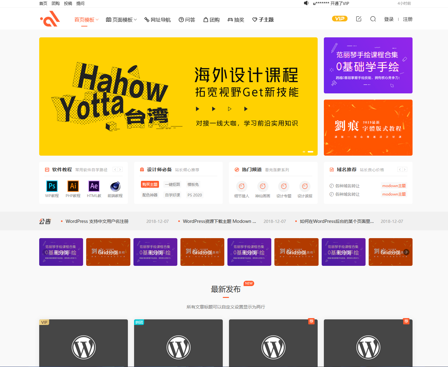Click the gold VIP badge
Screen dimensions: 448x367
click(x=340, y=19)
